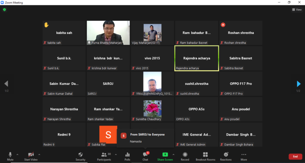This screenshot has width=305, height=163.
Task: Select the OPPO F17 Pro tile
Action: pyautogui.click(x=241, y=84)
